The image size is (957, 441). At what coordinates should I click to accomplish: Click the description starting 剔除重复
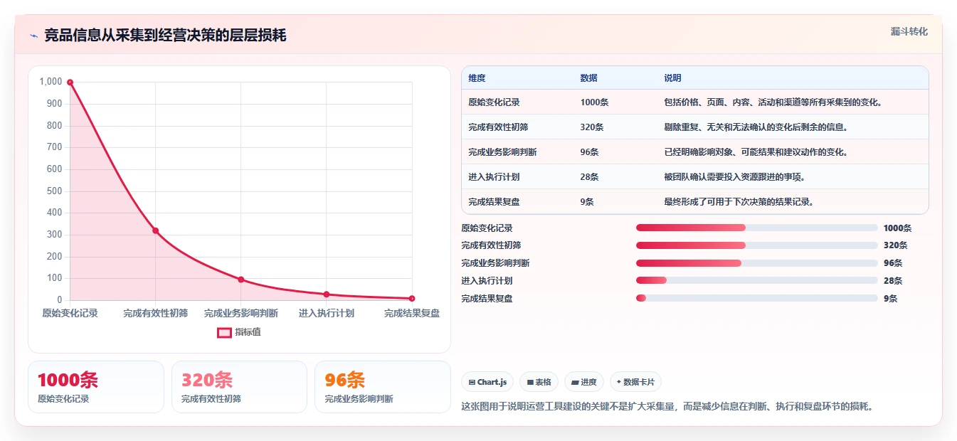pyautogui.click(x=756, y=127)
